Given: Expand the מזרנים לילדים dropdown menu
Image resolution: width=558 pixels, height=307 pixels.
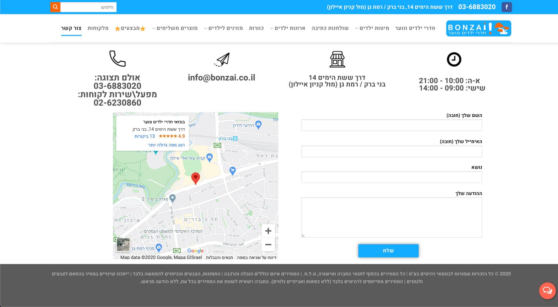Looking at the screenshot, I should (223, 28).
